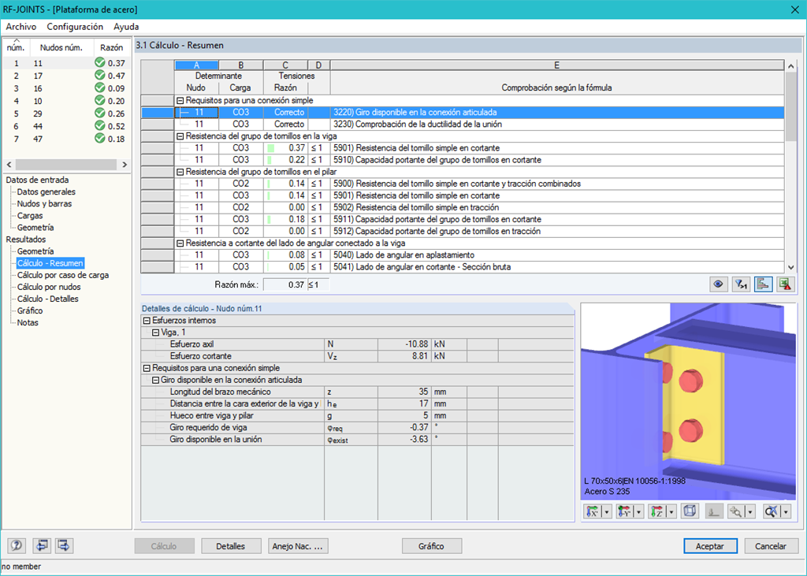807x576 pixels.
Task: Click the Cancelar button
Action: tap(771, 546)
